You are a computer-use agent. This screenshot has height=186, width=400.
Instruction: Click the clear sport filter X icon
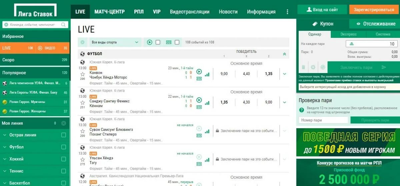click(x=83, y=42)
